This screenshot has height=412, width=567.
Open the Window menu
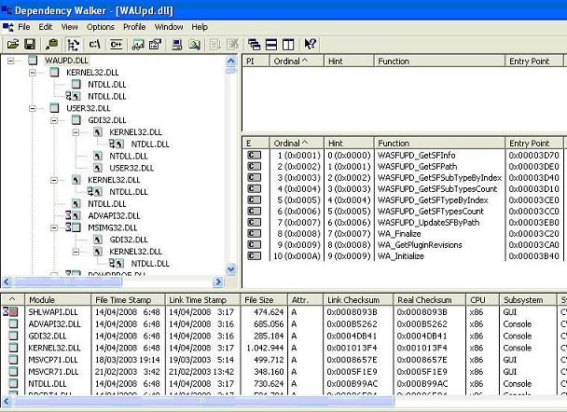169,27
